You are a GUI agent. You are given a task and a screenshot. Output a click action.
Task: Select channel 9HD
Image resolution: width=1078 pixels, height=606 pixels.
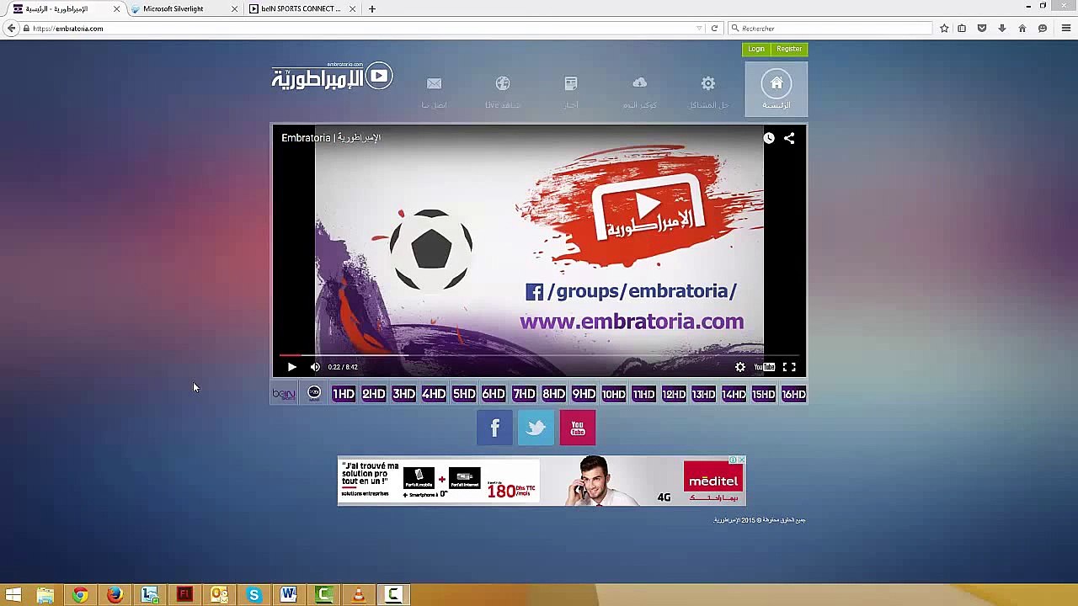click(584, 394)
